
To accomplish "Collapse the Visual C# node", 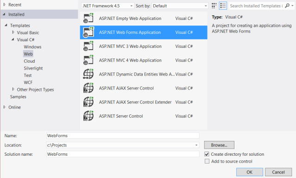I will click(13, 39).
